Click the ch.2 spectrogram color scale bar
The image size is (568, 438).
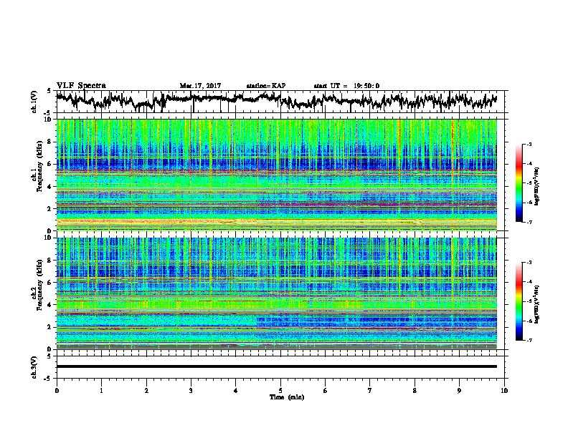pos(519,301)
